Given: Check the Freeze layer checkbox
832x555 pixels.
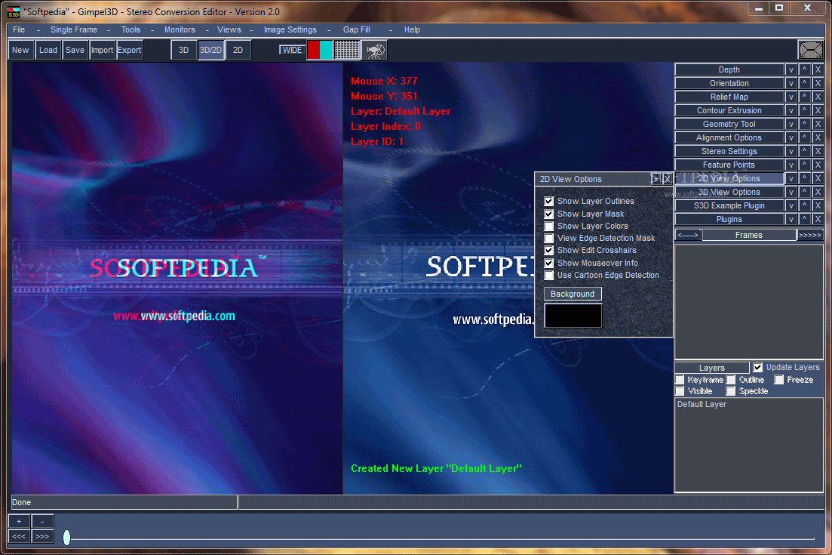Looking at the screenshot, I should pyautogui.click(x=779, y=379).
